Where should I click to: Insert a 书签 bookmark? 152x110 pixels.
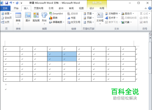pos(71,18)
